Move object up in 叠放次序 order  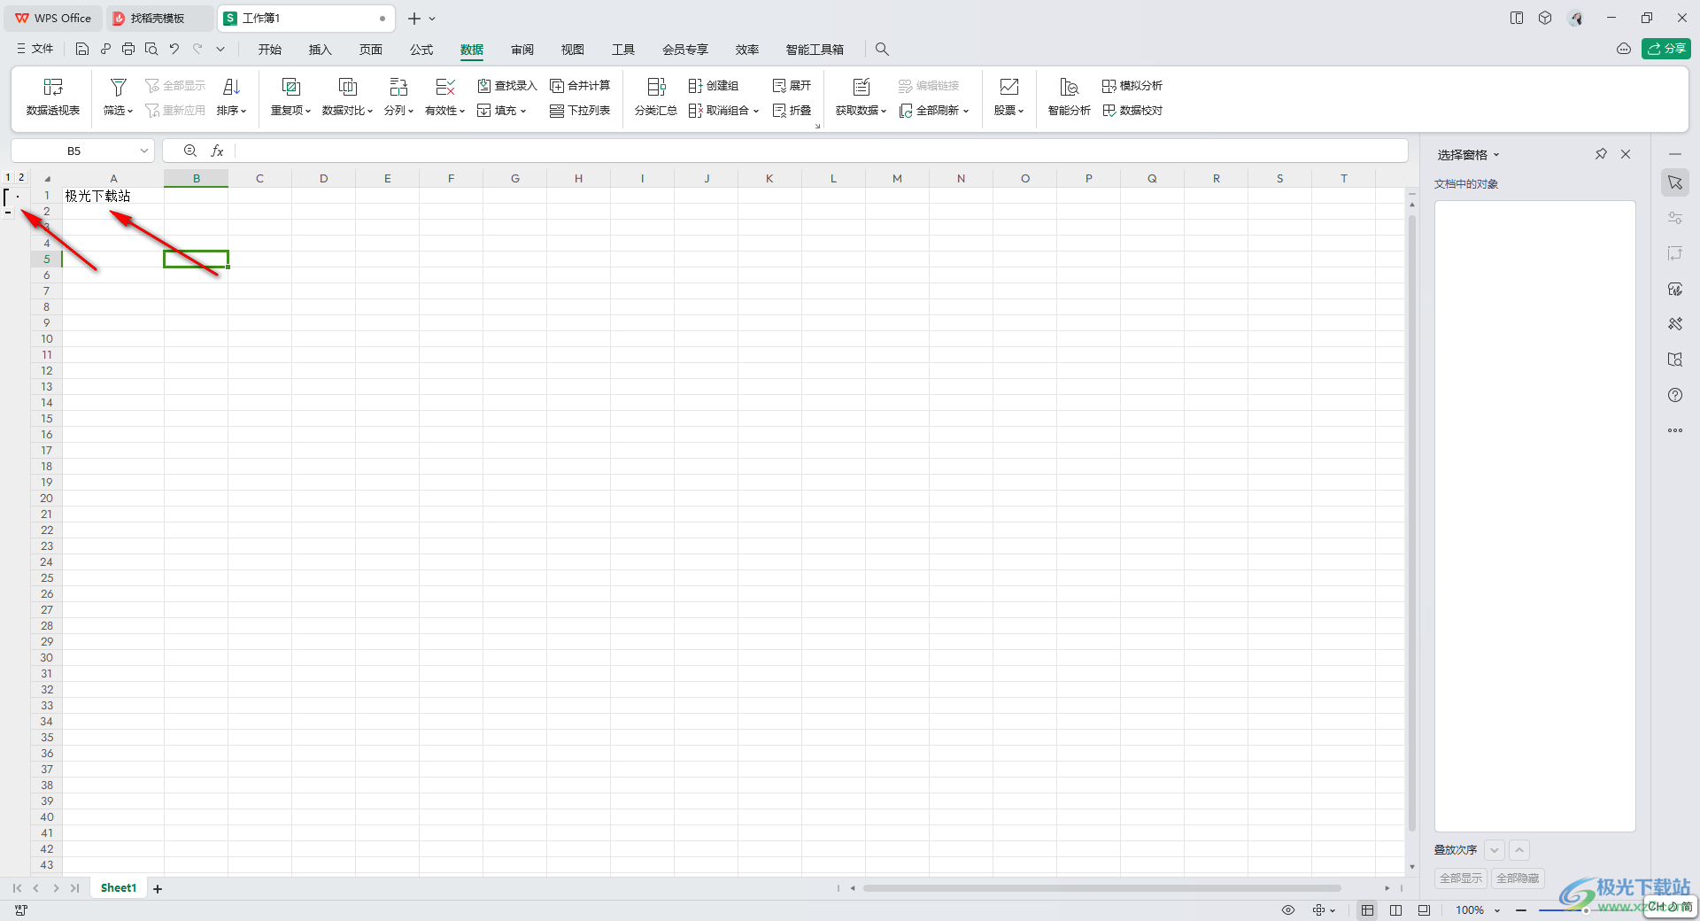pos(1519,850)
